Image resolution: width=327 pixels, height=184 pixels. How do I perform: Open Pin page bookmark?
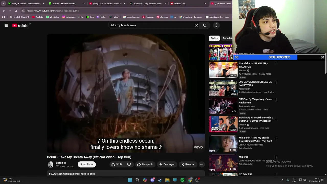(148, 17)
